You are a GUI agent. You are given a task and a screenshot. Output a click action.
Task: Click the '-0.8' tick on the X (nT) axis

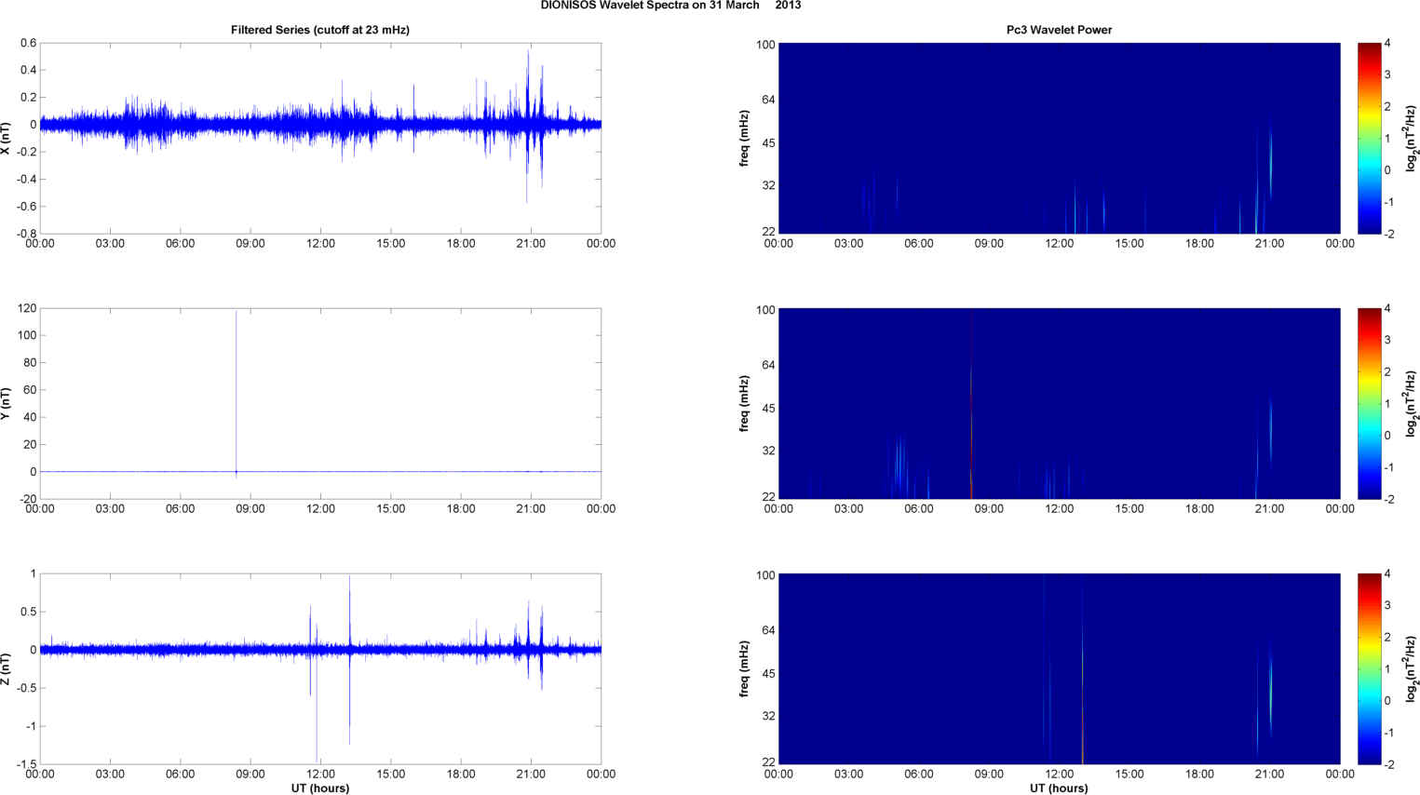[x=26, y=234]
